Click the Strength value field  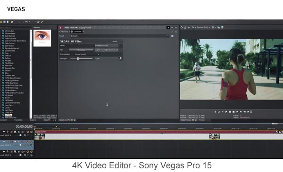pyautogui.click(x=106, y=58)
